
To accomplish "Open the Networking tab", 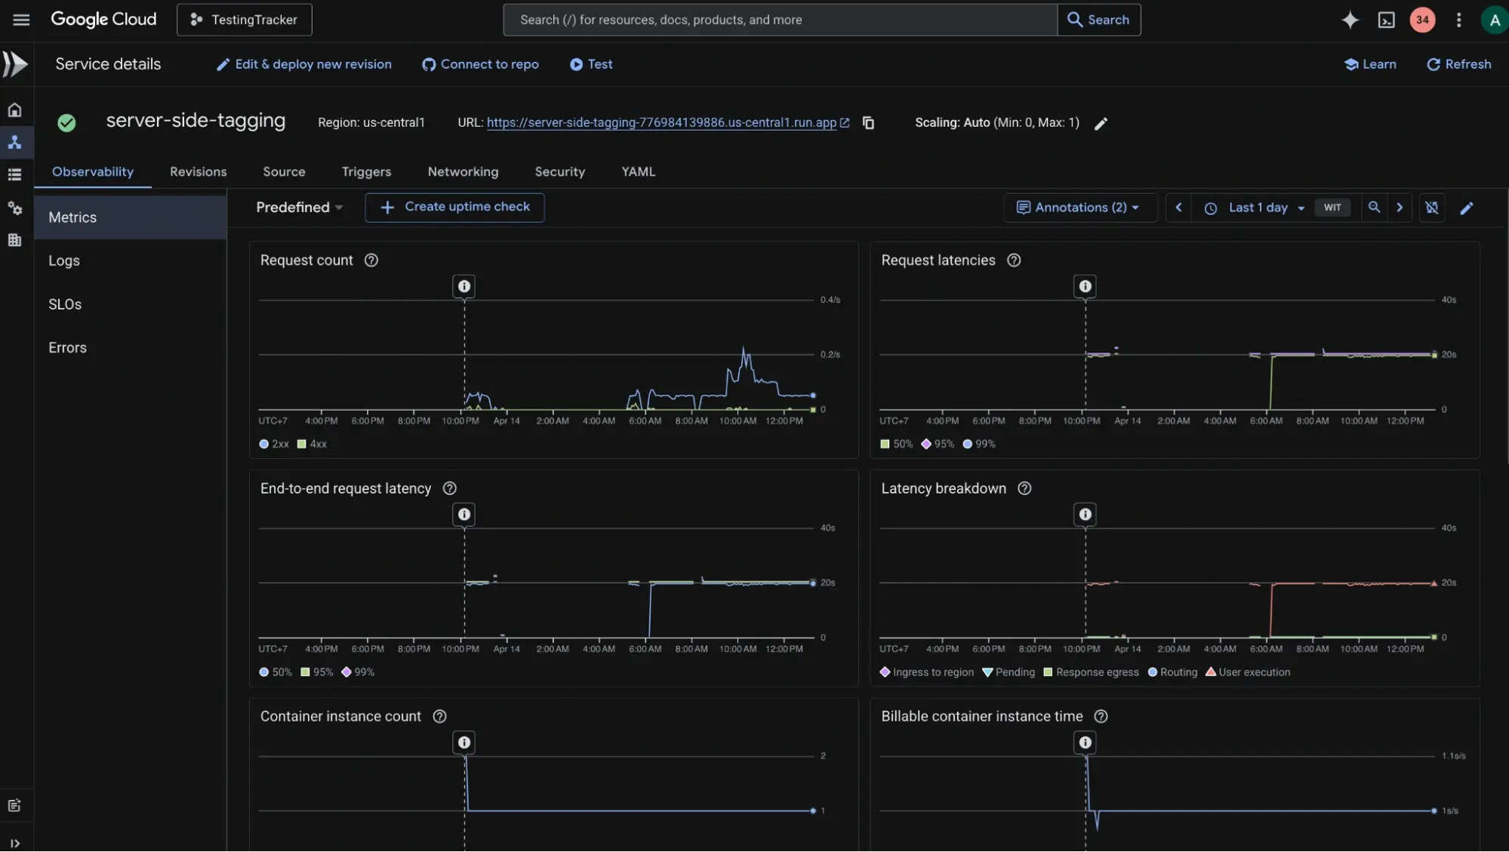I will tap(463, 171).
